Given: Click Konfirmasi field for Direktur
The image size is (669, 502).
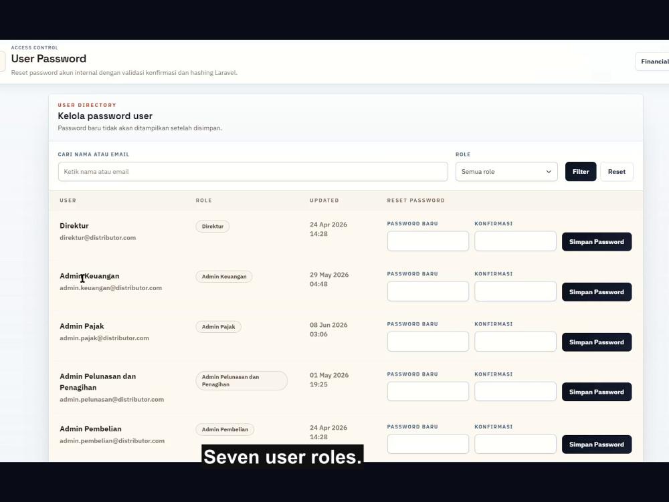Looking at the screenshot, I should pos(515,241).
